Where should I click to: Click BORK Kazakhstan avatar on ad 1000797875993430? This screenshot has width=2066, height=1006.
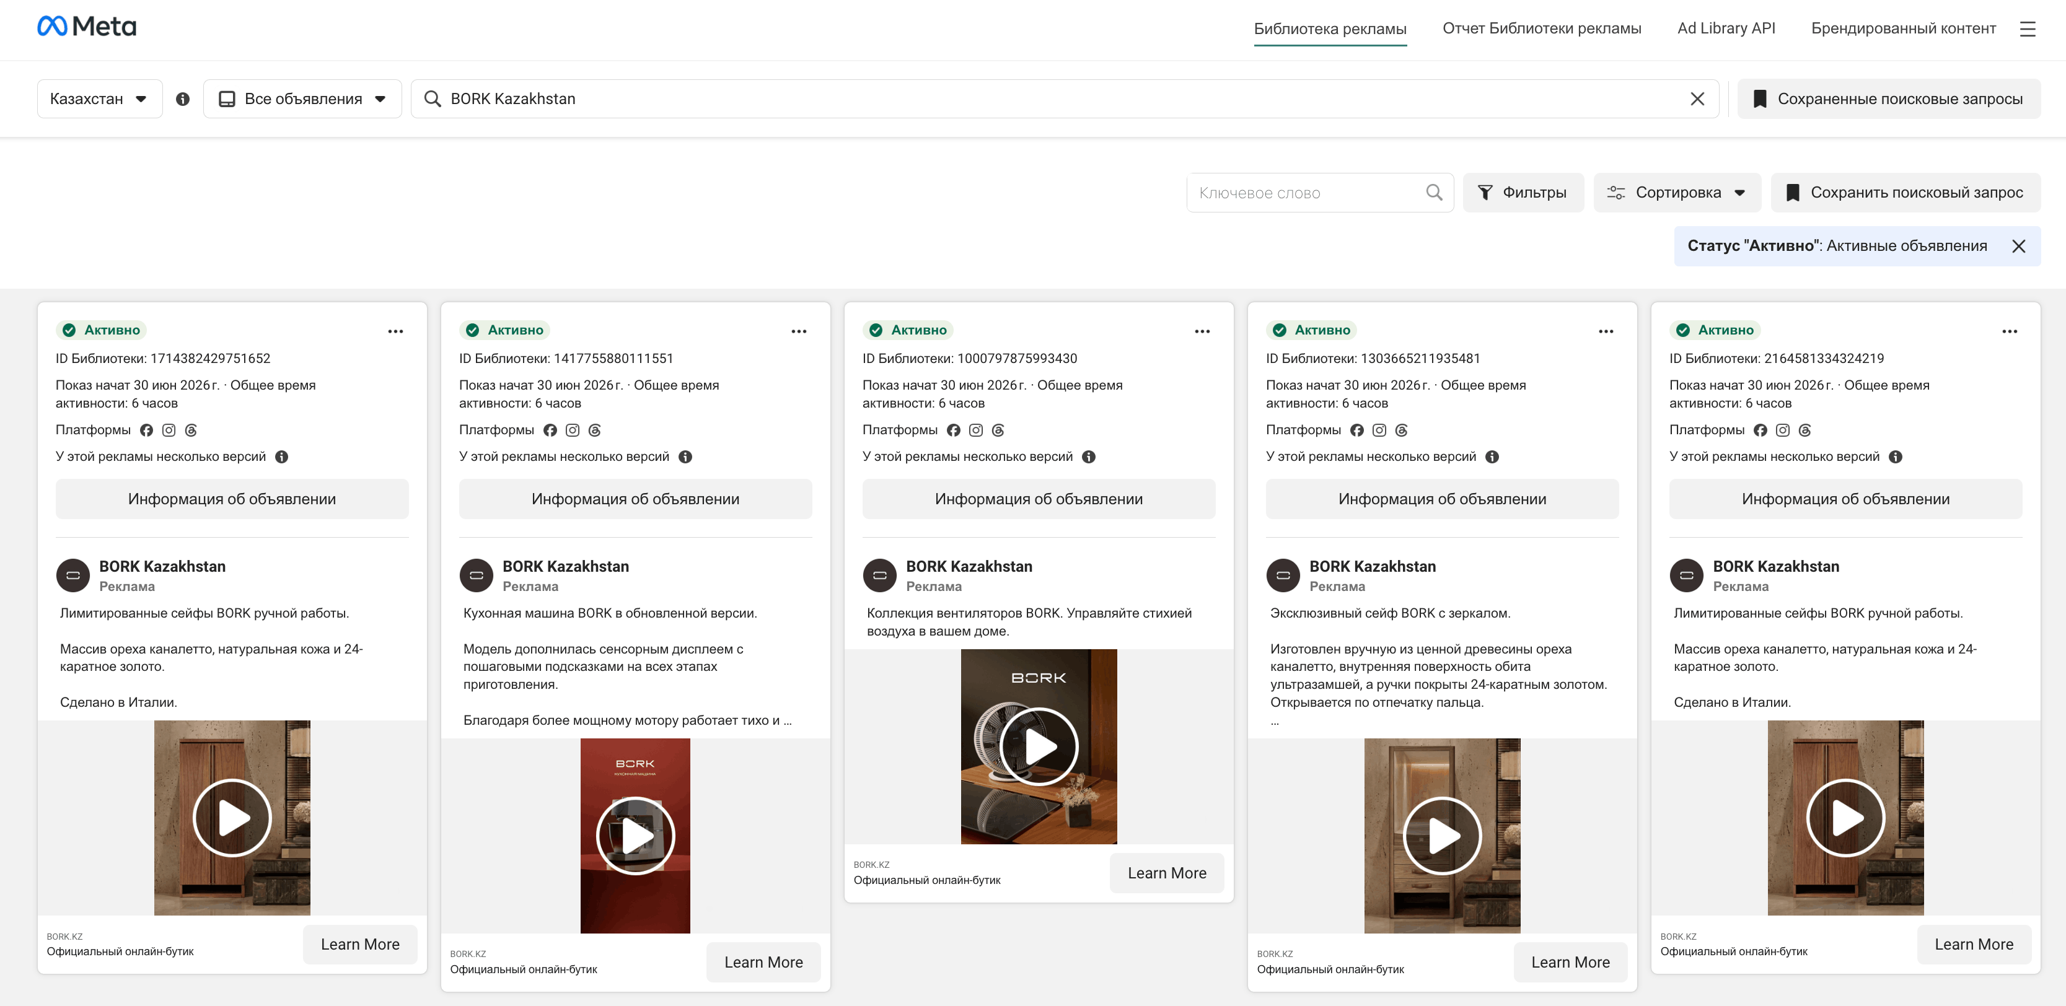point(880,575)
